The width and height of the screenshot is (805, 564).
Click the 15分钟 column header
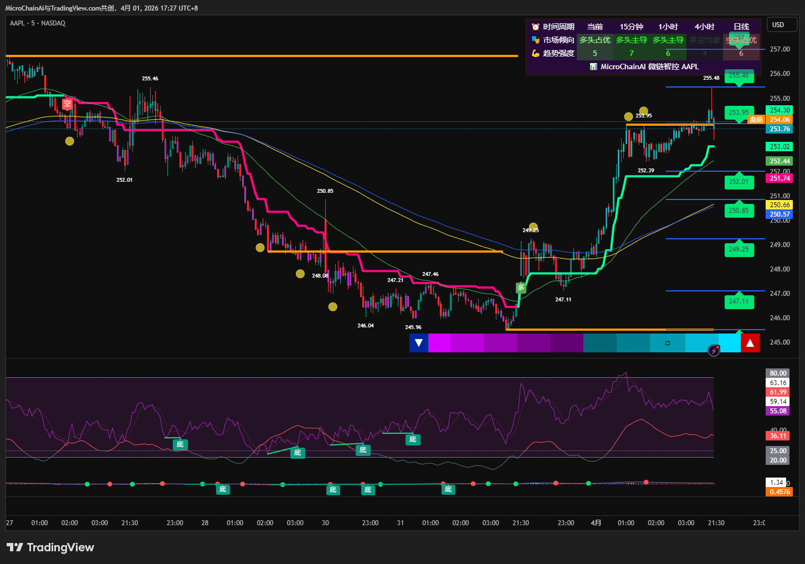(632, 27)
